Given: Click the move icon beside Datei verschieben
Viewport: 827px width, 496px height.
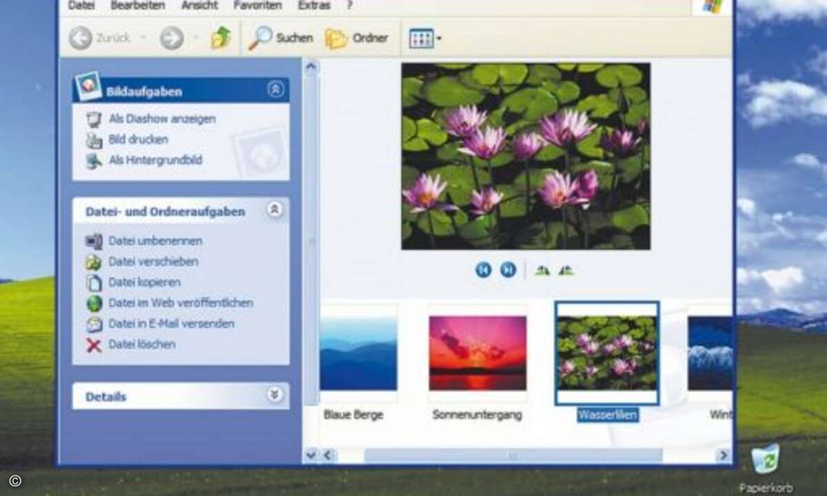Looking at the screenshot, I should coord(94,262).
